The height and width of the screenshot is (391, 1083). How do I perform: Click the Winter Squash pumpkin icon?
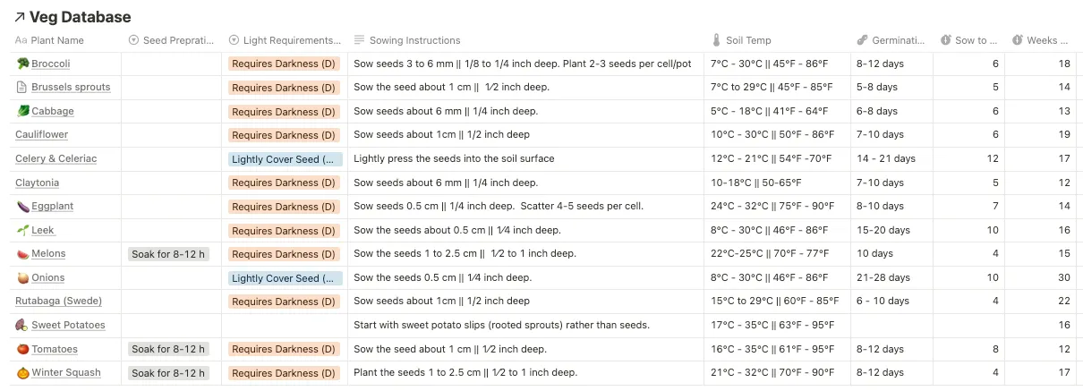click(22, 372)
